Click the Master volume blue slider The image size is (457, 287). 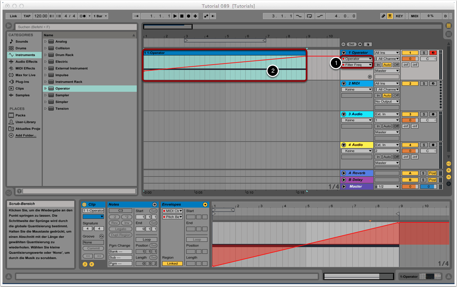point(427,187)
